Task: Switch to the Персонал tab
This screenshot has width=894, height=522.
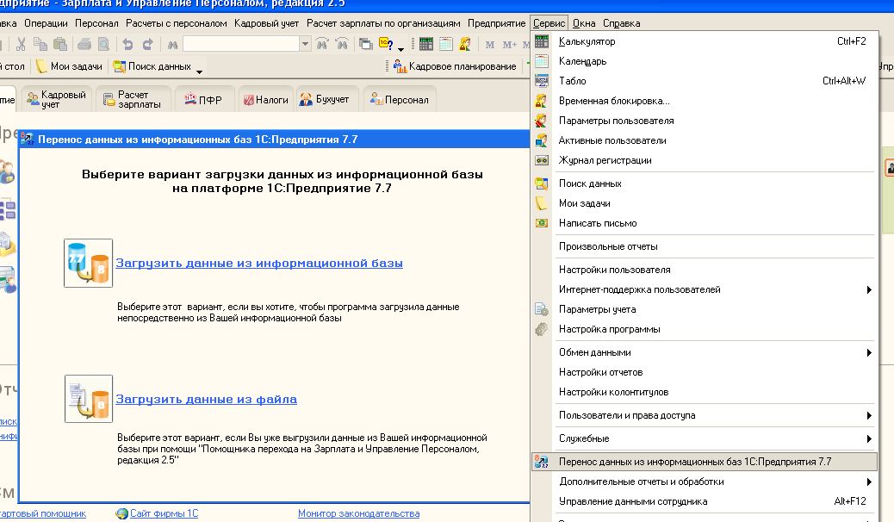Action: click(x=399, y=99)
